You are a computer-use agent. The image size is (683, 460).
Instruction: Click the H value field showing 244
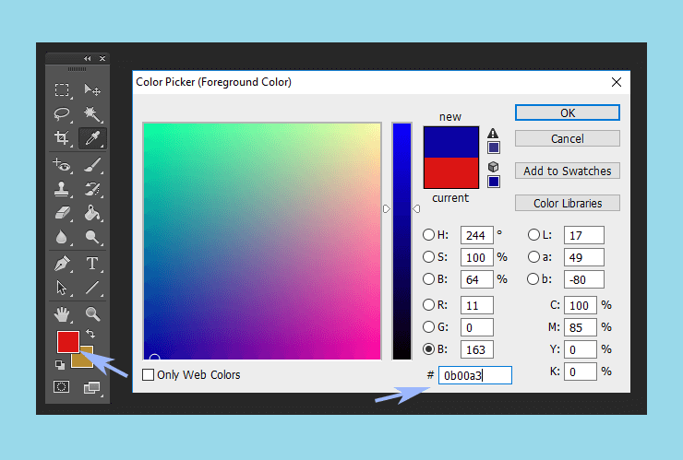click(477, 235)
